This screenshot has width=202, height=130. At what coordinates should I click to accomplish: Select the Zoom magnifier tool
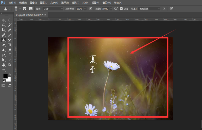coord(10,65)
